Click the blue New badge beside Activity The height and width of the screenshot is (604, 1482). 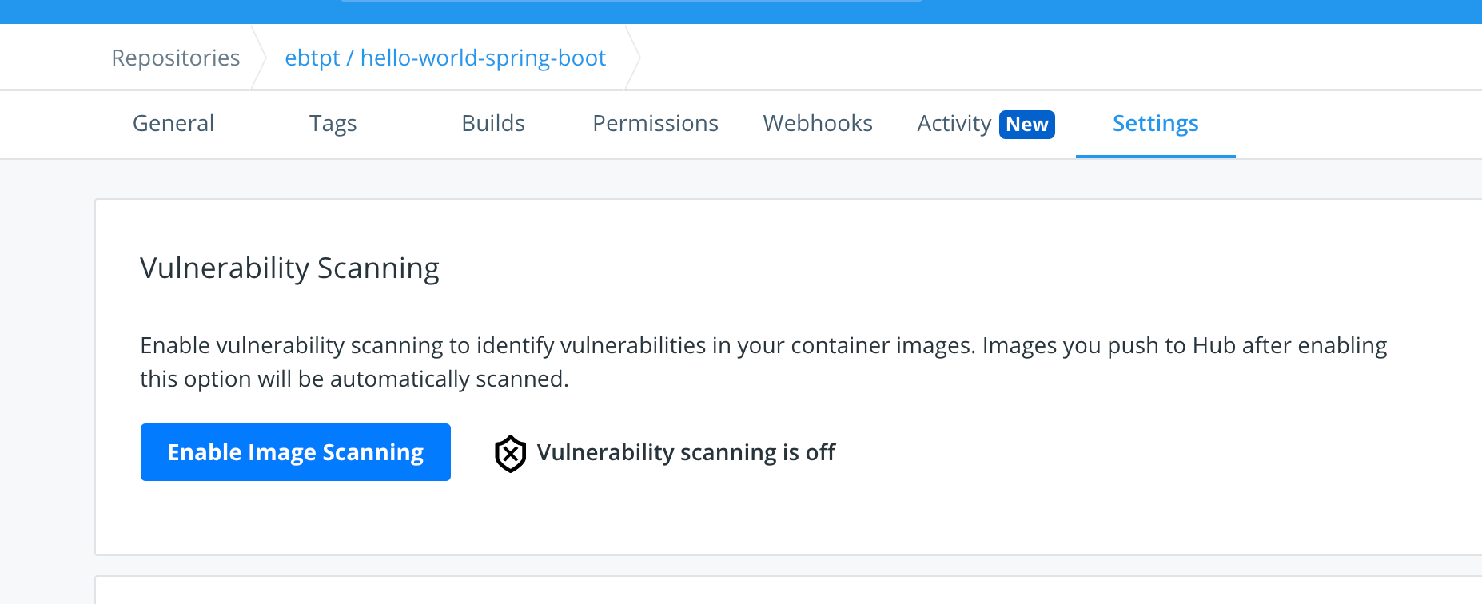1027,125
